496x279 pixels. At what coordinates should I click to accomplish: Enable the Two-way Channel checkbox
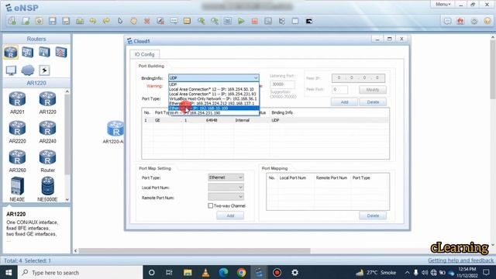(x=210, y=205)
